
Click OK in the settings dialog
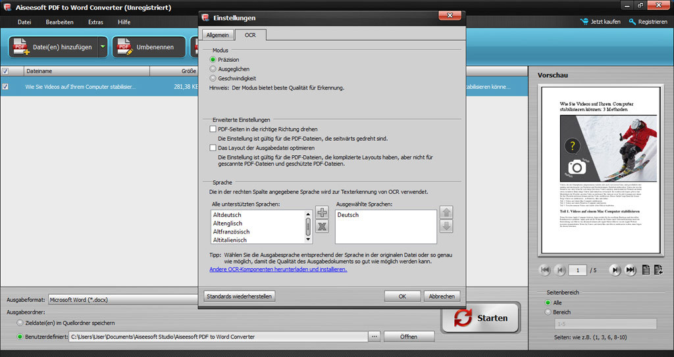(402, 296)
